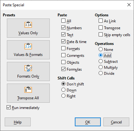Check the Formats checkbox
Image resolution: width=134 pixels, height=131 pixels.
coord(63,48)
